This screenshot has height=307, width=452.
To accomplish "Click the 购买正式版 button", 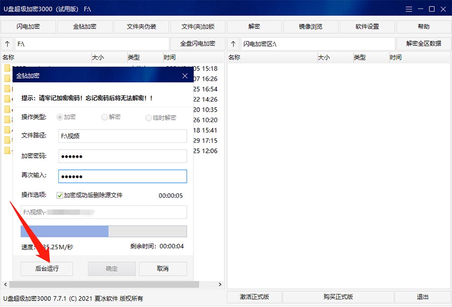I will tap(338, 297).
